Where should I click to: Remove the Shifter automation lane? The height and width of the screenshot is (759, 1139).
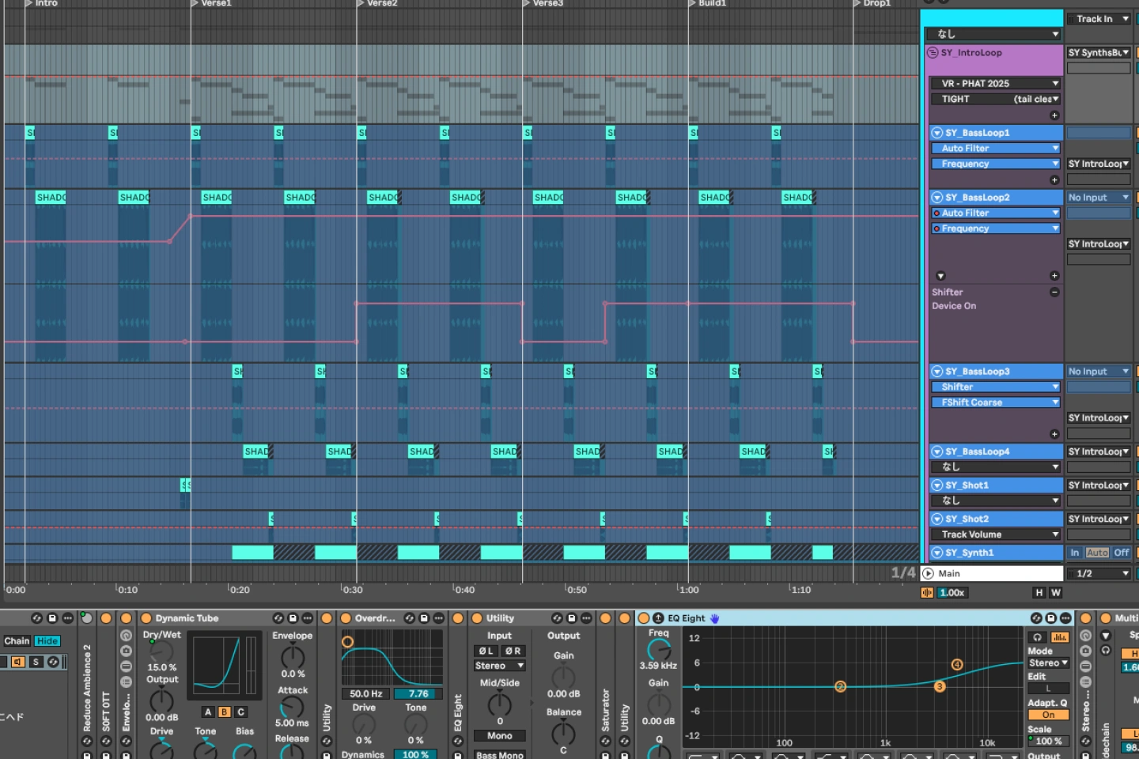(x=1054, y=293)
